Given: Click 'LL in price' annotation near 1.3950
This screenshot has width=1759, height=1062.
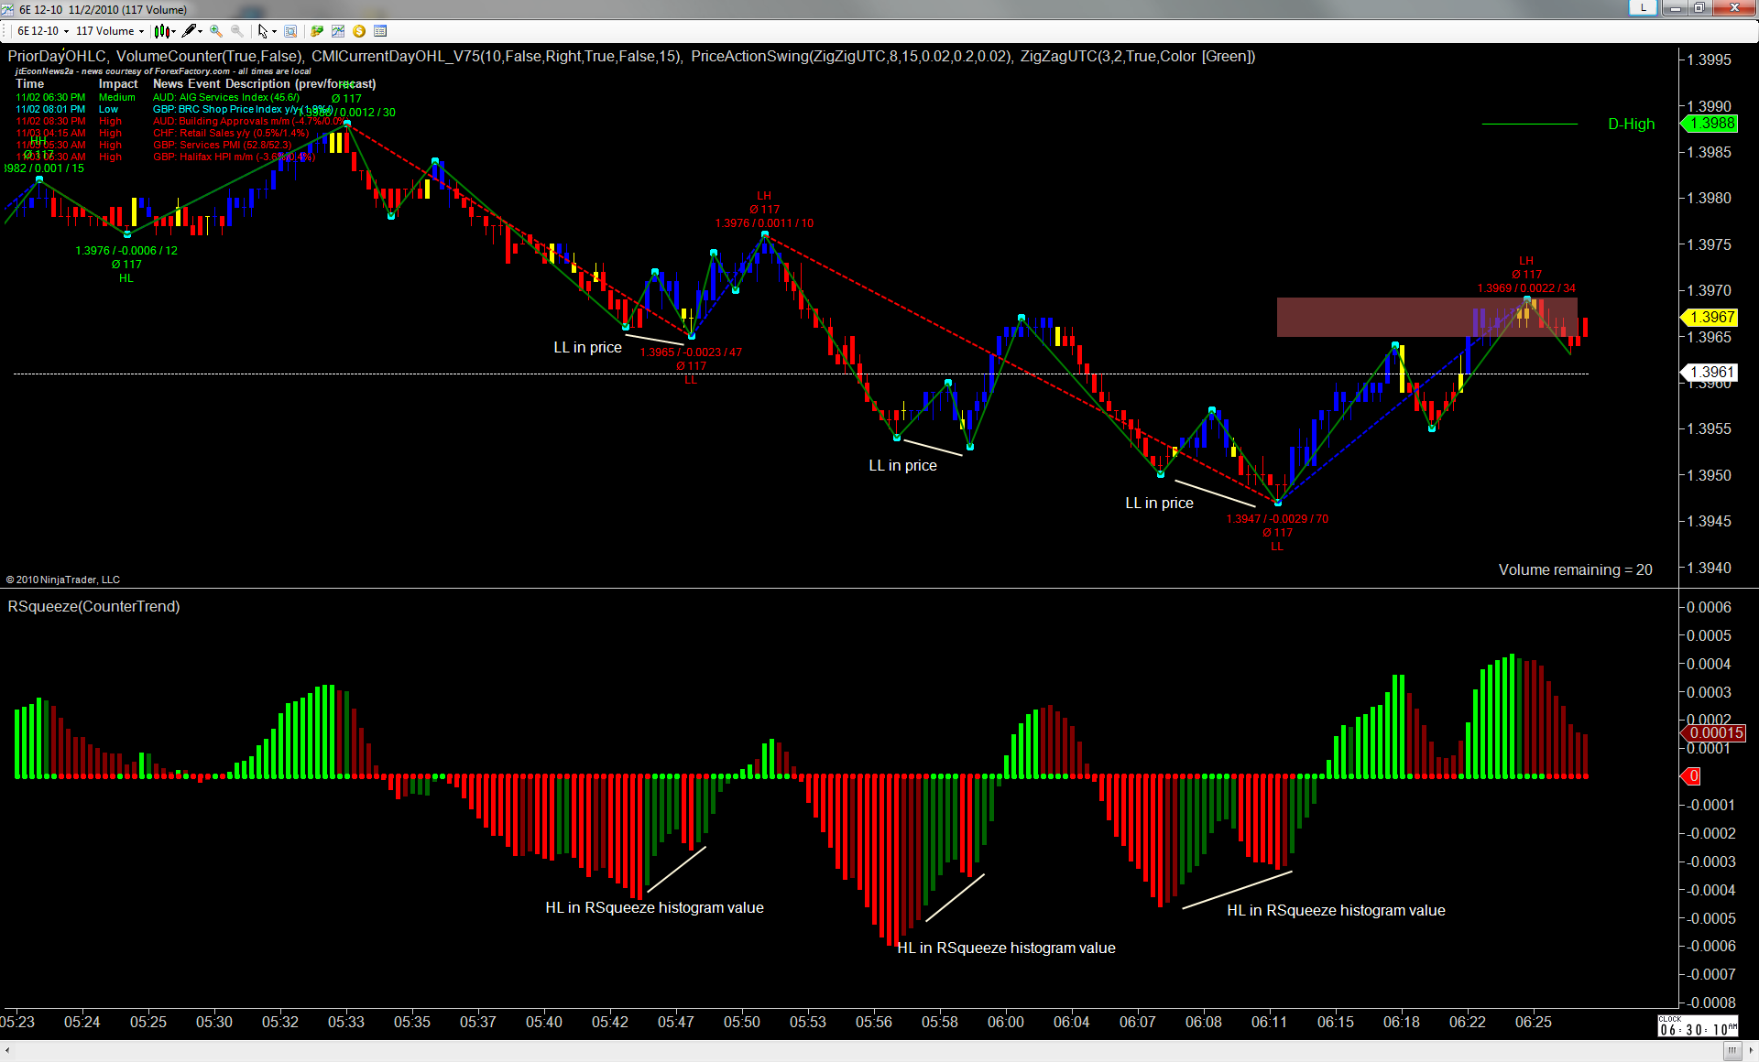Looking at the screenshot, I should click(1159, 503).
